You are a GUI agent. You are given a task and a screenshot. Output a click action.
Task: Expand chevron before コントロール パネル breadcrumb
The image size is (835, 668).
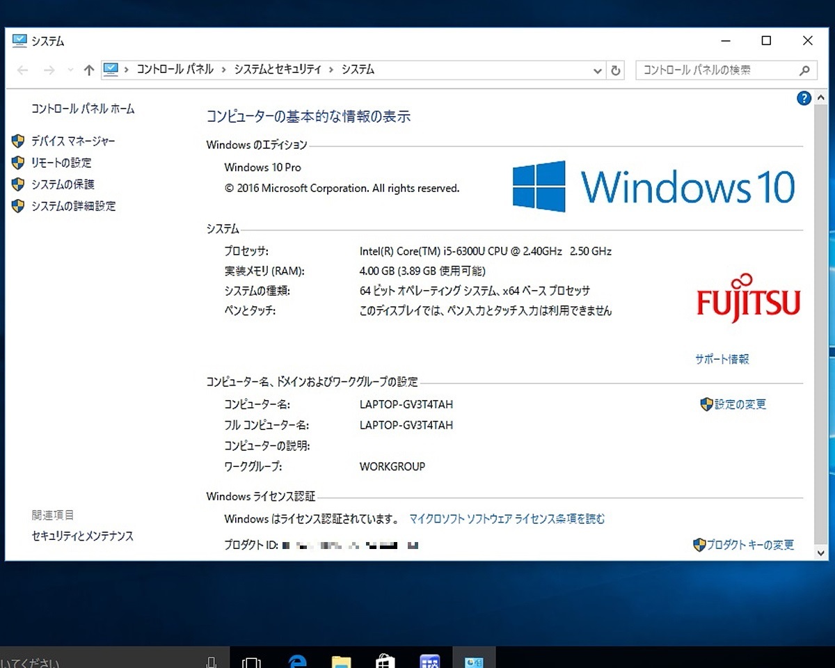point(127,70)
